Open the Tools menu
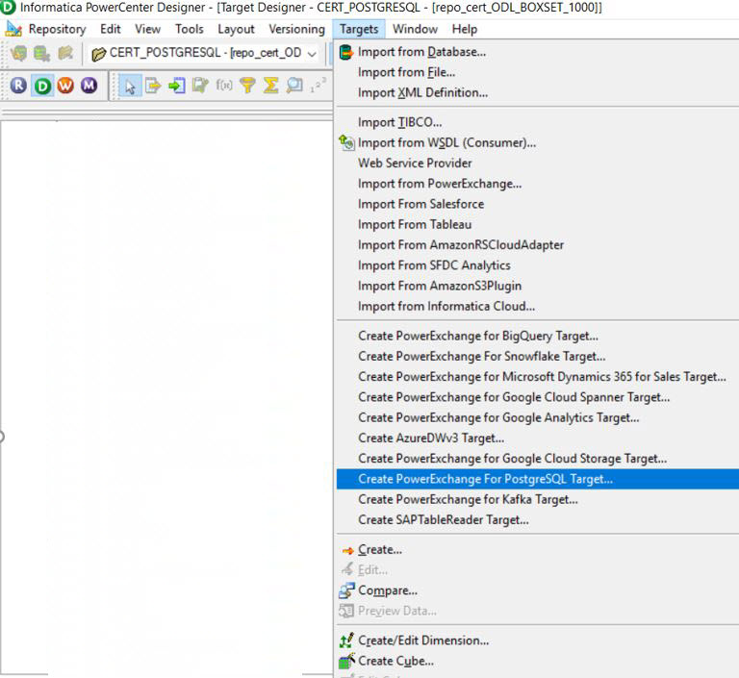The width and height of the screenshot is (739, 678). (189, 29)
